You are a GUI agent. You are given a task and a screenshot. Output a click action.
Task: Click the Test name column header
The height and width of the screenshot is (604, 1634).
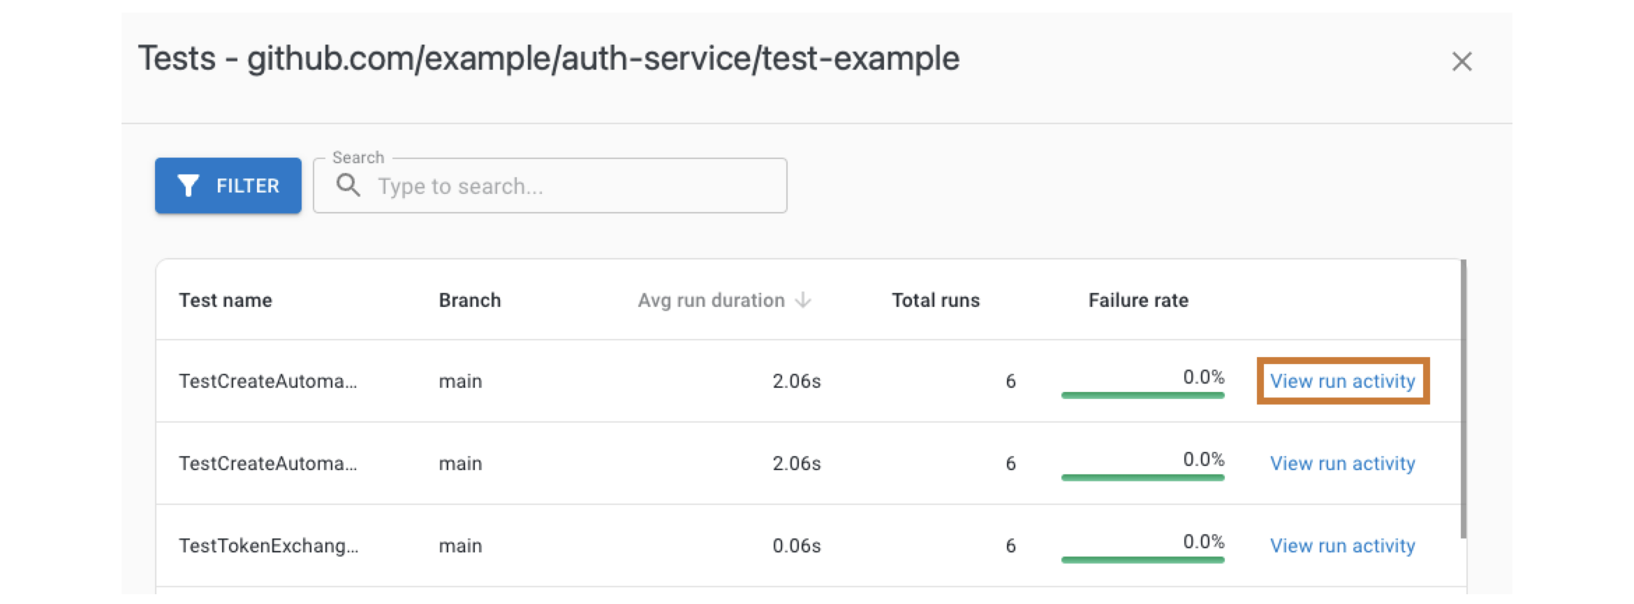coord(226,301)
